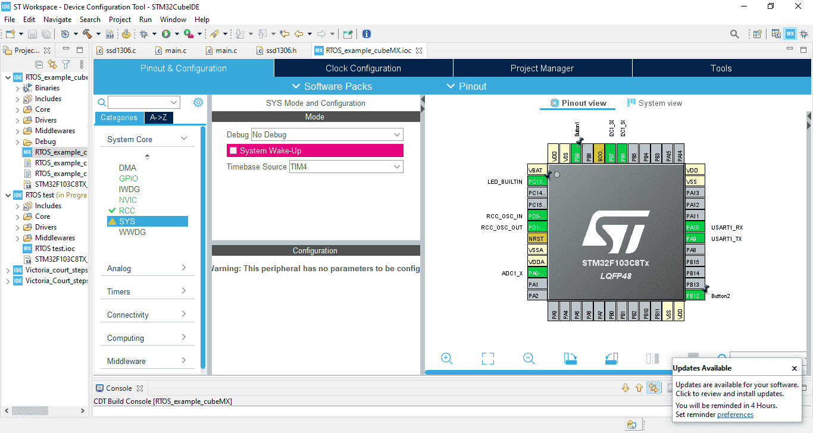
Task: Switch to the Project Manager tab
Action: [542, 68]
